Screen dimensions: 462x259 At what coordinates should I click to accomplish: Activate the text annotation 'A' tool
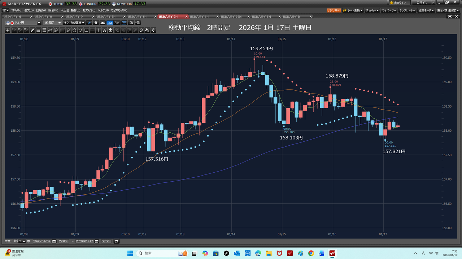(x=105, y=30)
